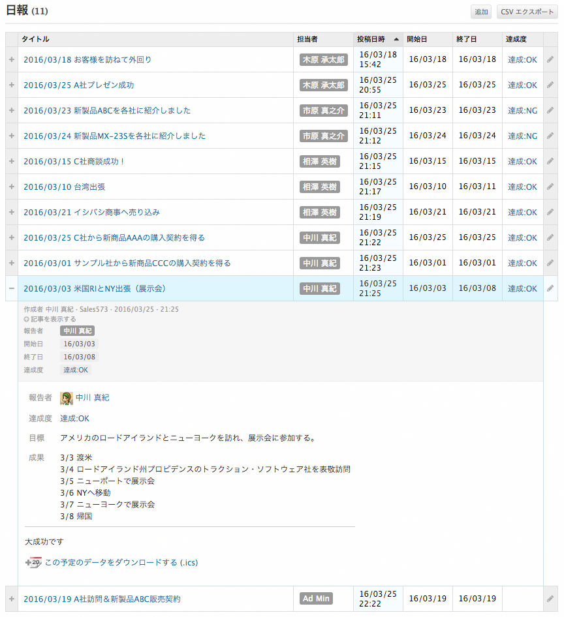Toggle 記事を表示する in expanded report
This screenshot has width=564, height=617.
[x=50, y=319]
